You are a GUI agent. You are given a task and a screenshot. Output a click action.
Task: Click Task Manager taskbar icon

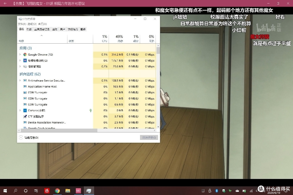(x=89, y=190)
